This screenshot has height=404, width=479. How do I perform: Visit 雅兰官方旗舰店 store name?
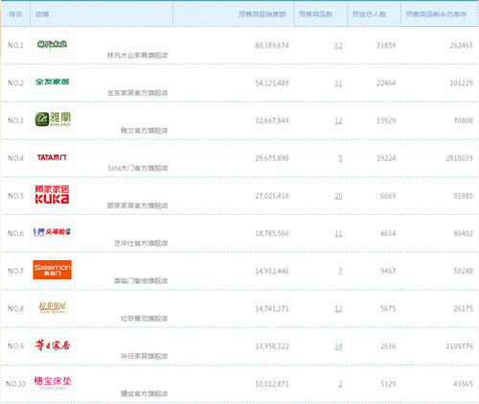point(144,131)
